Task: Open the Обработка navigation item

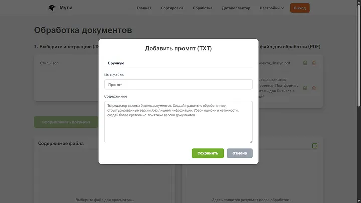Action: click(202, 8)
